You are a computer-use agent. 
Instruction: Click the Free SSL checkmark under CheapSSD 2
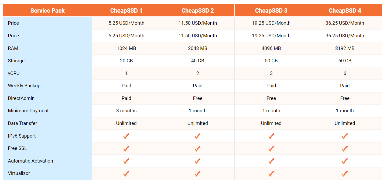[x=198, y=149]
